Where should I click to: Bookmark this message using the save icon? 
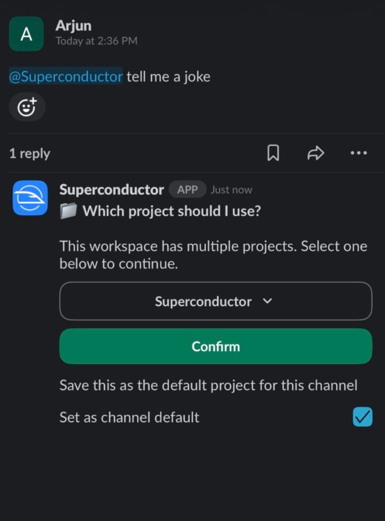(273, 153)
